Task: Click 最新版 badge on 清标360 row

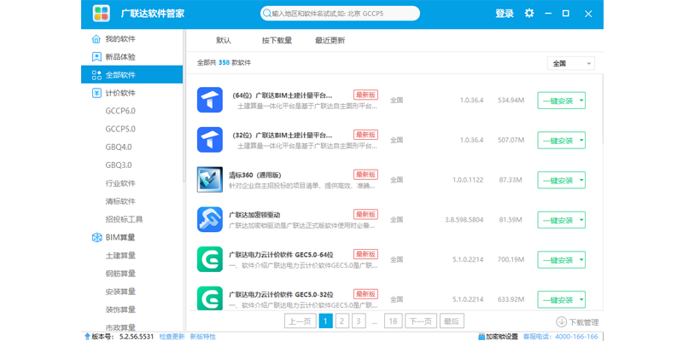Action: tap(365, 175)
